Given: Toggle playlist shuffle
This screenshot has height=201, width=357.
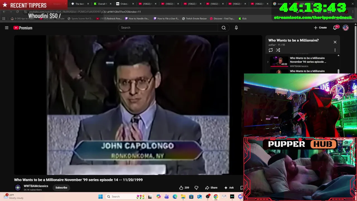Looking at the screenshot, I should [x=278, y=50].
